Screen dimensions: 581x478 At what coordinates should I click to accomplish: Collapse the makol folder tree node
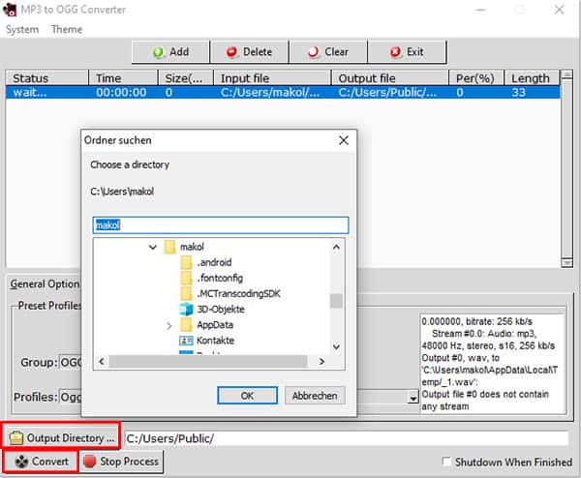point(152,247)
